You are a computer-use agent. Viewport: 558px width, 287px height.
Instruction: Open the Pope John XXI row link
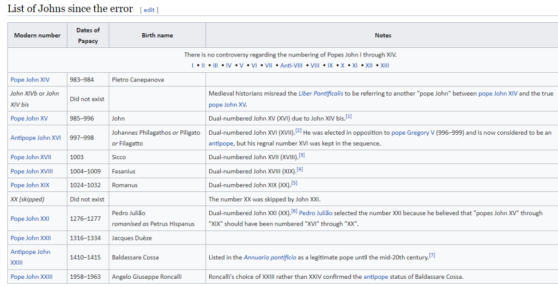click(30, 219)
